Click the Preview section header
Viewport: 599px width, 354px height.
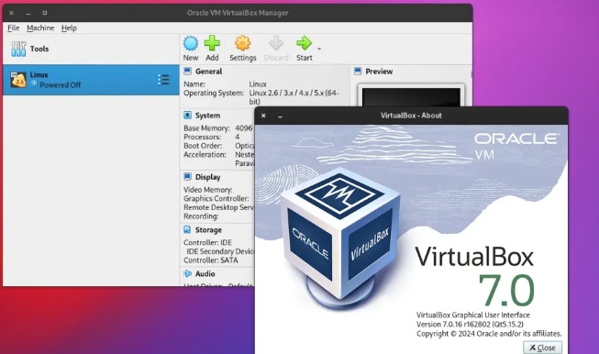pyautogui.click(x=379, y=72)
